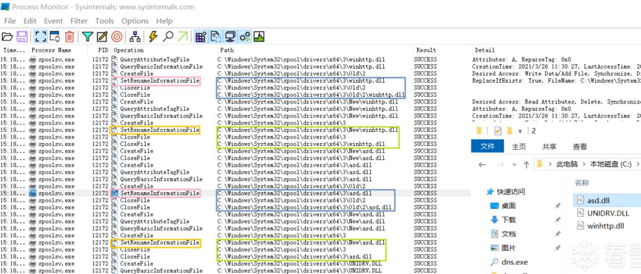Select the winhttp.dll file in Explorer
The image size is (641, 274).
point(605,225)
